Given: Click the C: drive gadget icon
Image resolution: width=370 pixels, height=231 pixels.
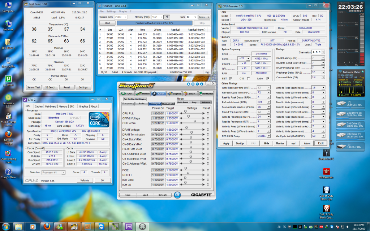Looking at the screenshot, I should click(x=341, y=103).
